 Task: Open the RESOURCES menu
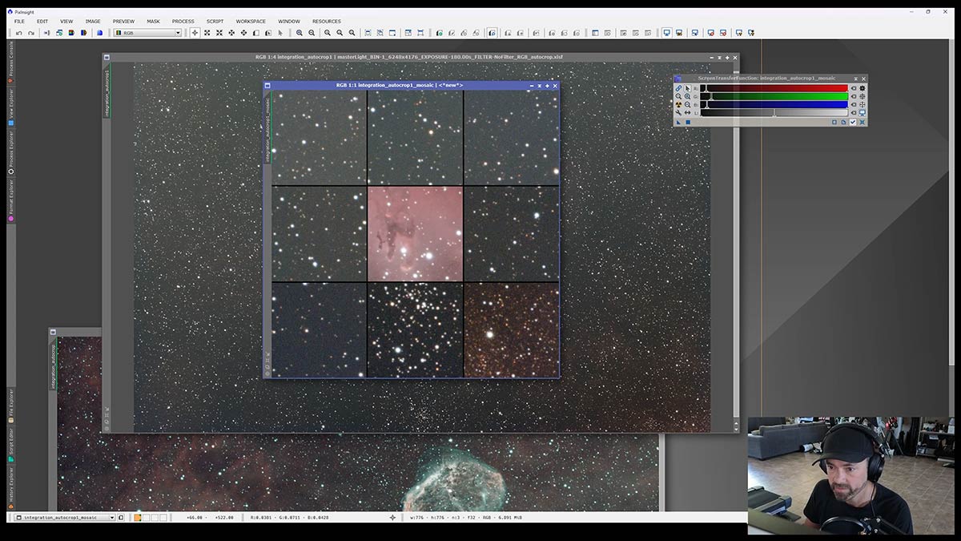326,21
